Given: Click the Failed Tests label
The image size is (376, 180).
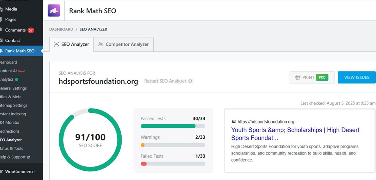Looking at the screenshot, I should tap(152, 156).
